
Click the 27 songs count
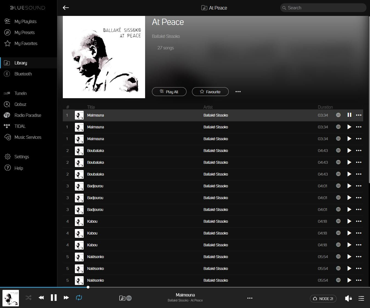click(x=166, y=48)
